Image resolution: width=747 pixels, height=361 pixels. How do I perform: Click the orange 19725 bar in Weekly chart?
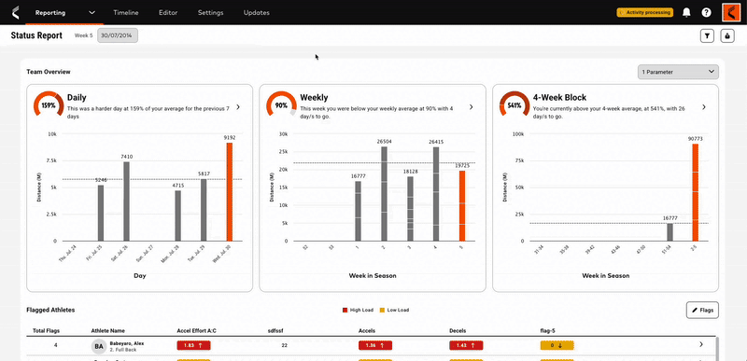462,206
